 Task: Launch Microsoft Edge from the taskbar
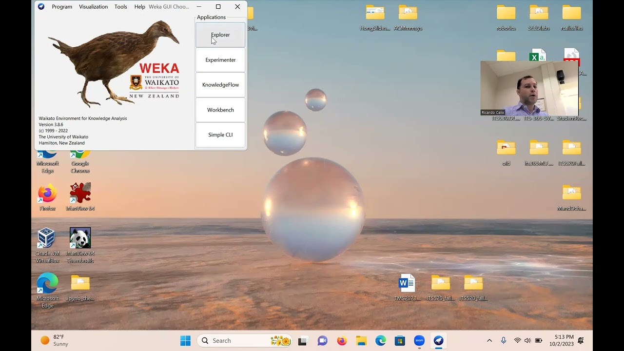pyautogui.click(x=381, y=341)
